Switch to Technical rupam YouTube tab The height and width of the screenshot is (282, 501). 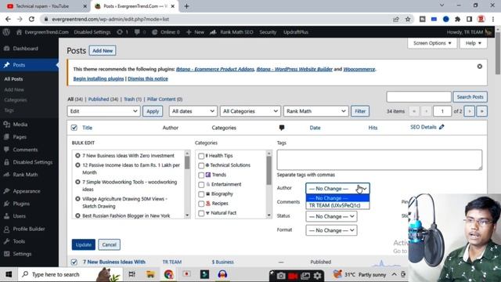(x=42, y=6)
